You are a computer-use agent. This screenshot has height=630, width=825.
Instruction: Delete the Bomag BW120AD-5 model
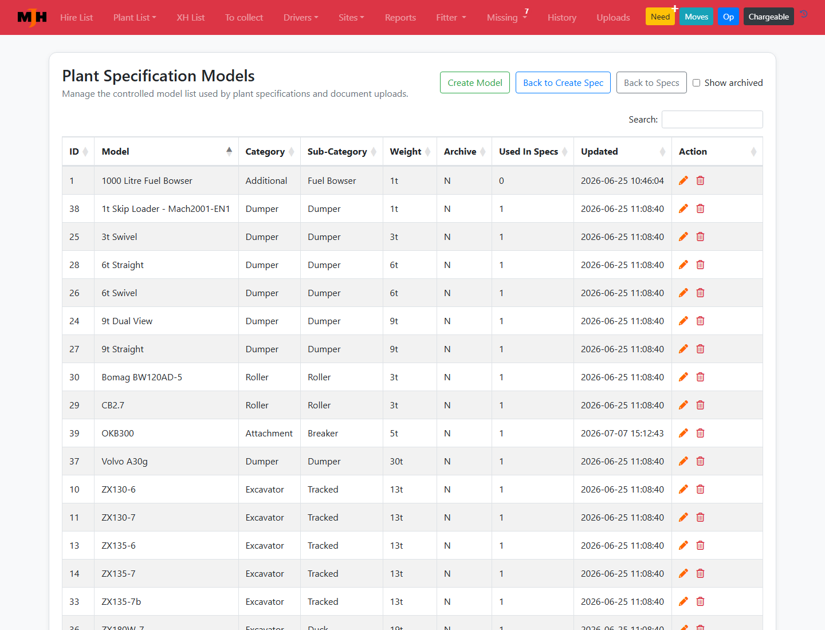click(700, 377)
